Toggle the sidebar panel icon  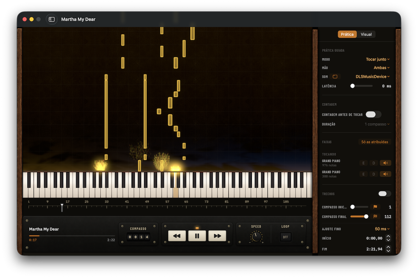tap(52, 19)
